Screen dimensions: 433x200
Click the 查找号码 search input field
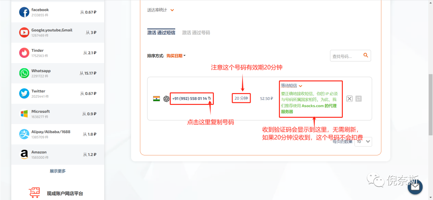coord(346,56)
